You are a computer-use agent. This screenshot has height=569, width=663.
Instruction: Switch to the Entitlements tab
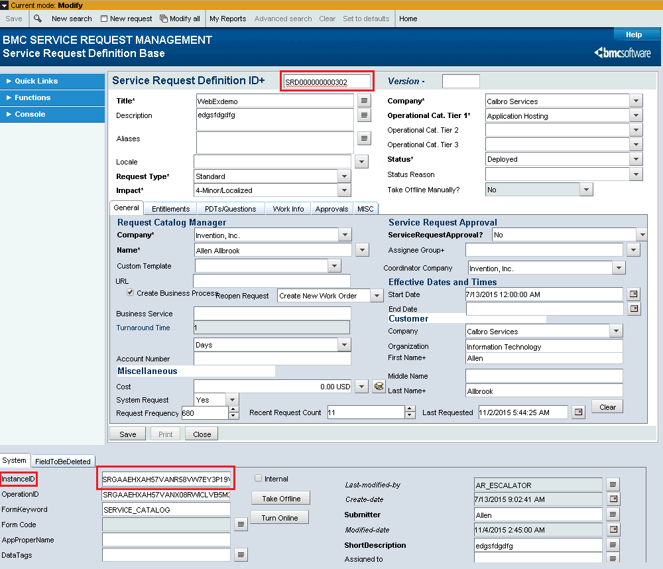[x=170, y=208]
